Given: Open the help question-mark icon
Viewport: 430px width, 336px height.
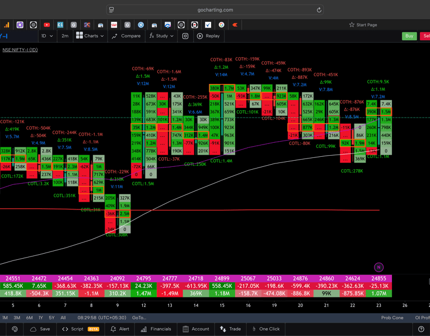Looking at the screenshot, I should (421, 329).
